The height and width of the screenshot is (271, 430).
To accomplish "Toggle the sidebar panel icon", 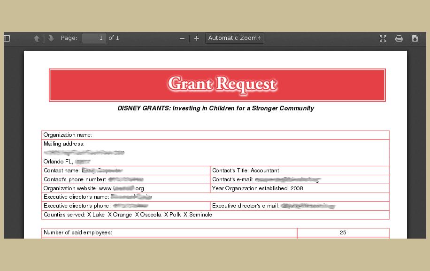I will point(7,39).
